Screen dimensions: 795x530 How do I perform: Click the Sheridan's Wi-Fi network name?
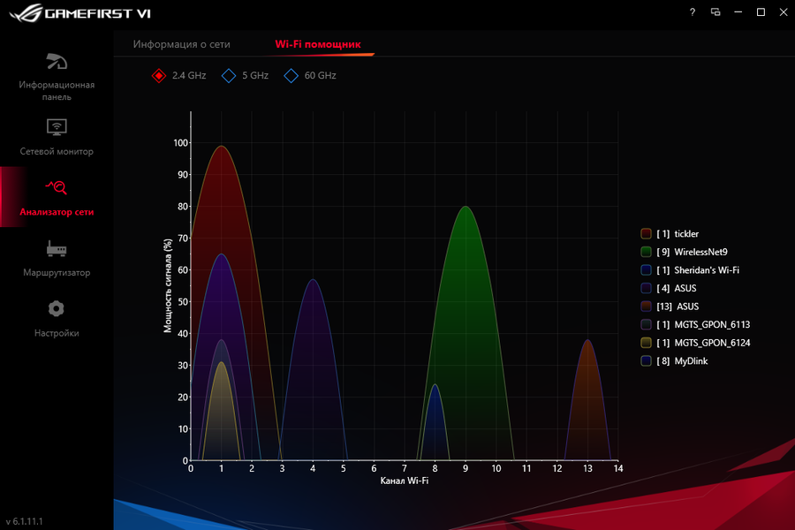pyautogui.click(x=707, y=270)
